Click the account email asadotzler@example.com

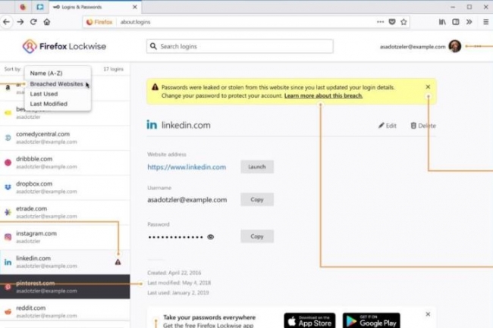pos(413,47)
